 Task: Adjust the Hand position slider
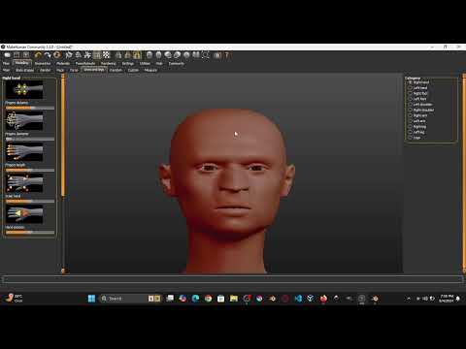point(30,232)
